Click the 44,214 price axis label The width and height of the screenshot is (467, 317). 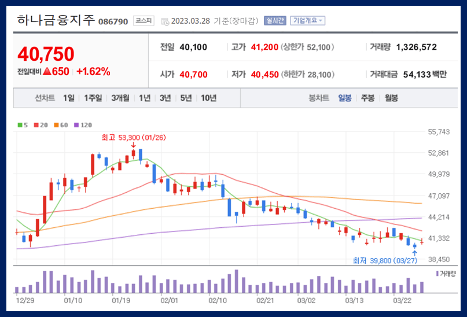pyautogui.click(x=439, y=217)
